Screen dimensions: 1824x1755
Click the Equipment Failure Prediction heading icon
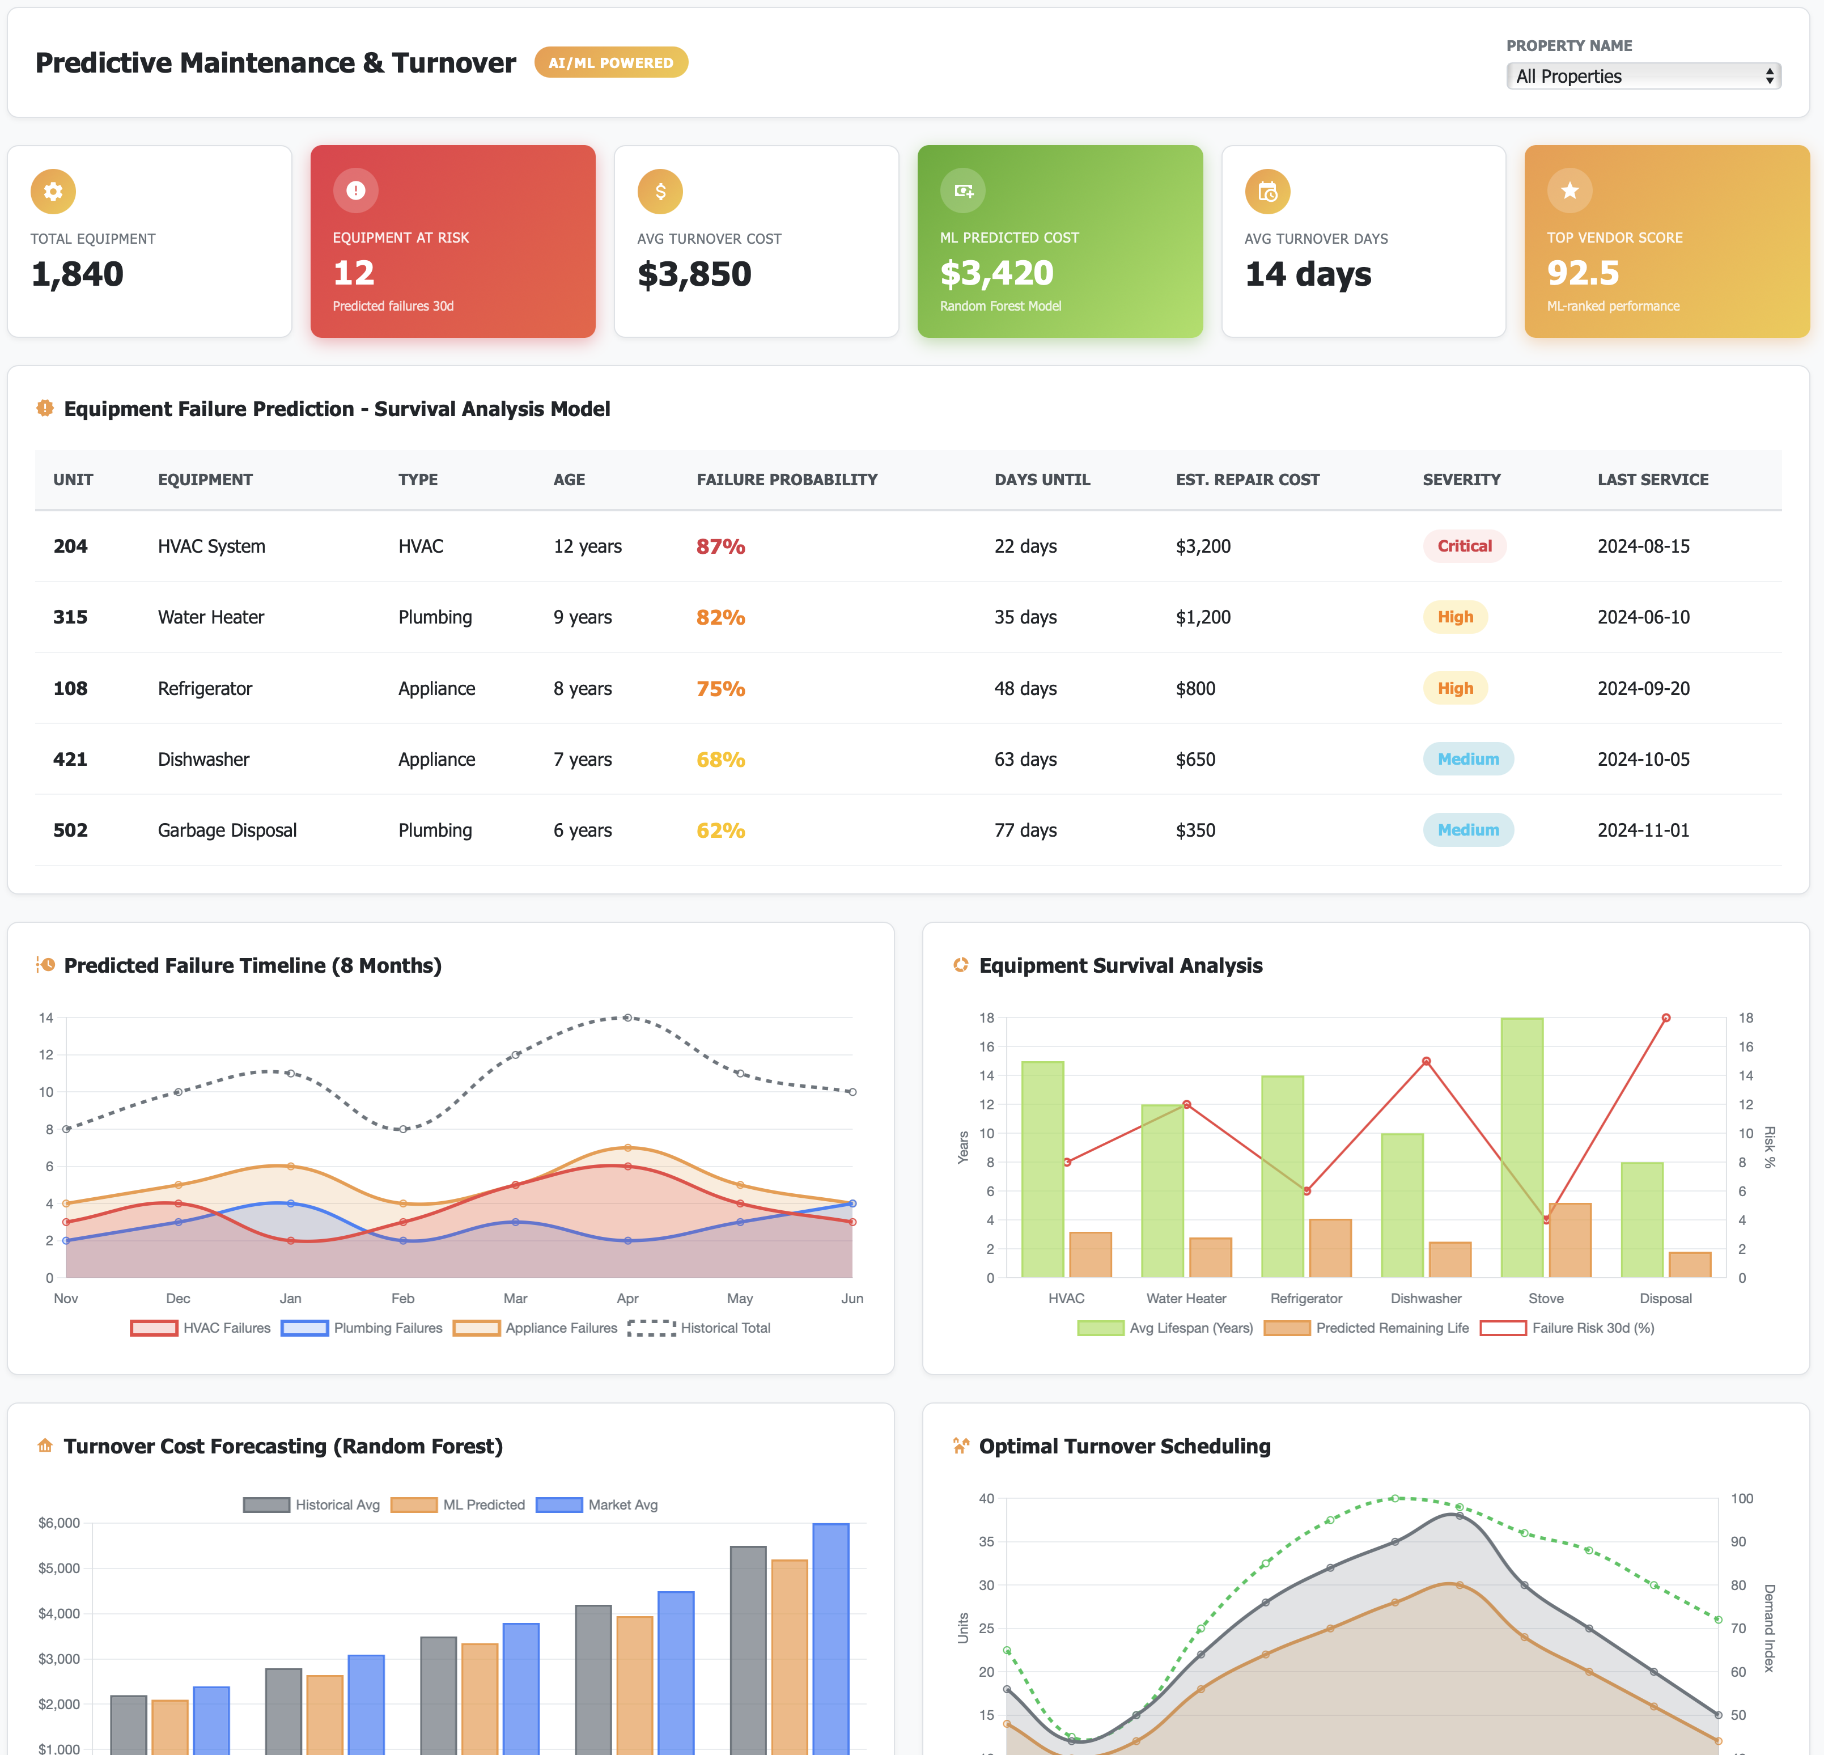click(x=45, y=409)
